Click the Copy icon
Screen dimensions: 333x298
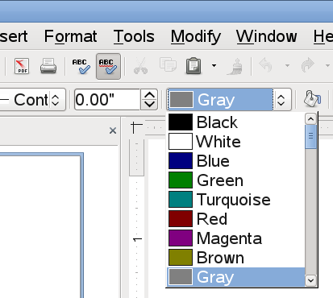click(x=168, y=64)
